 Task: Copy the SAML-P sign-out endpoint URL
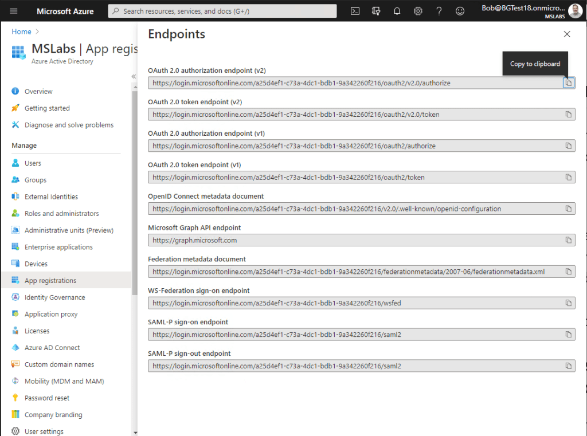click(x=568, y=366)
